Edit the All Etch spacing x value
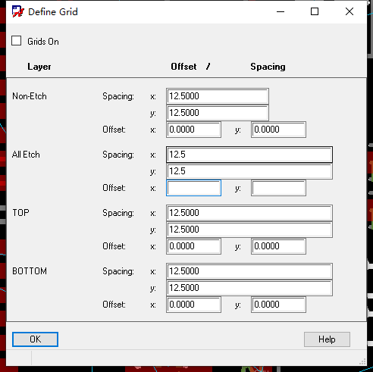 click(249, 155)
